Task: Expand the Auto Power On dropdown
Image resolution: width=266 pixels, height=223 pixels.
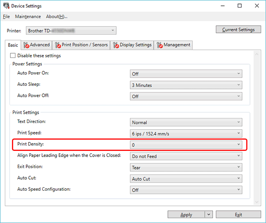Action: click(x=186, y=74)
